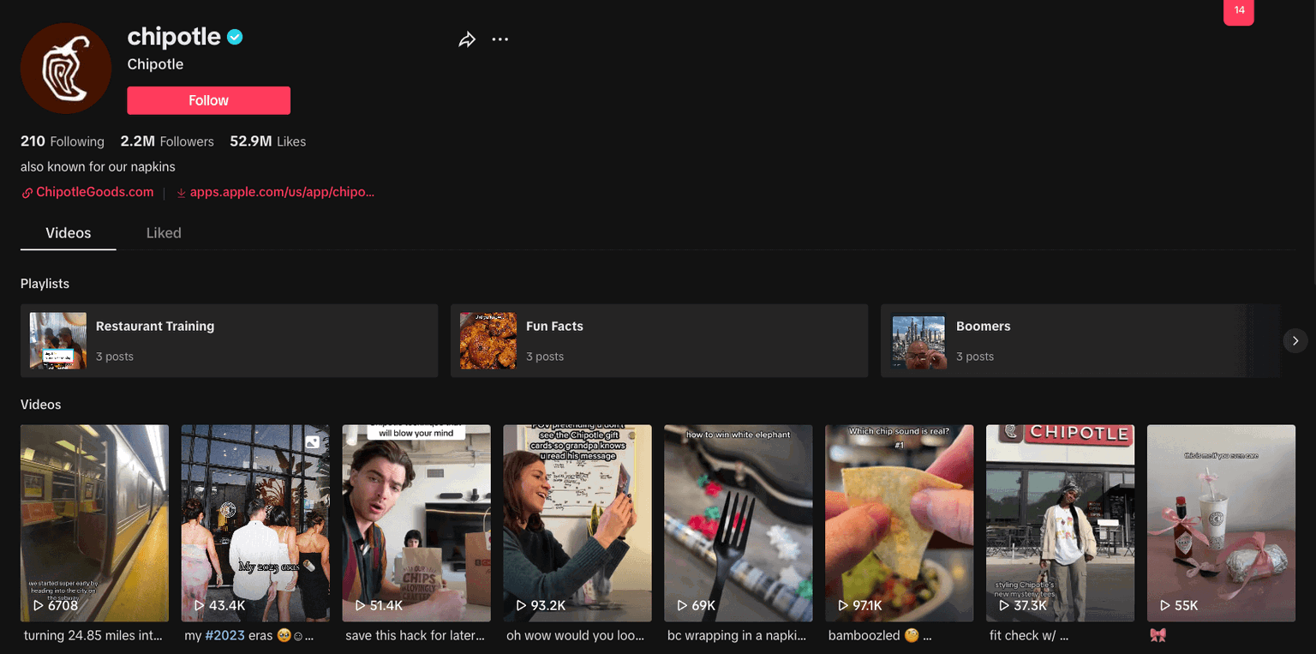Click the 2.2M Followers count
Screen dimensions: 1316x654
click(167, 141)
